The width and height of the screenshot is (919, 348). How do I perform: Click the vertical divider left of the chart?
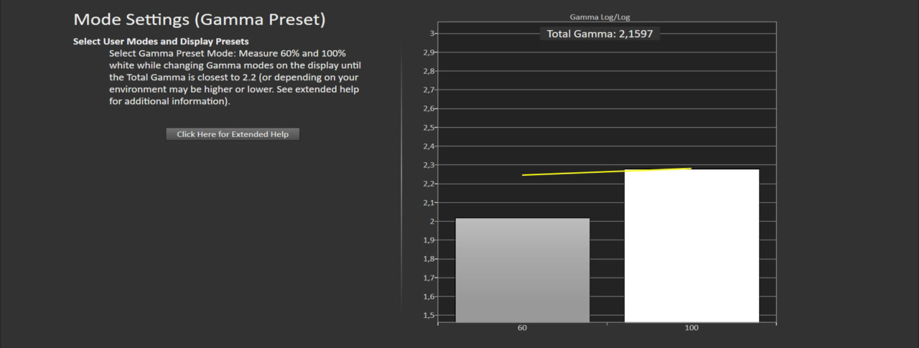point(401,172)
